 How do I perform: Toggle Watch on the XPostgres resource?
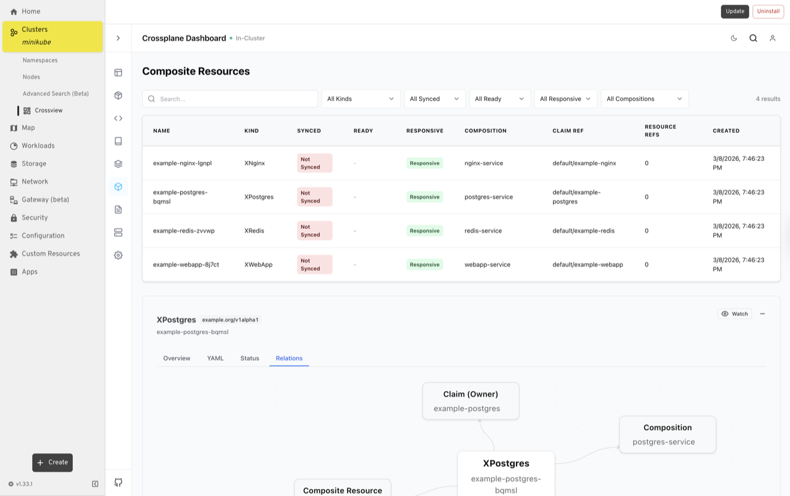pos(734,314)
